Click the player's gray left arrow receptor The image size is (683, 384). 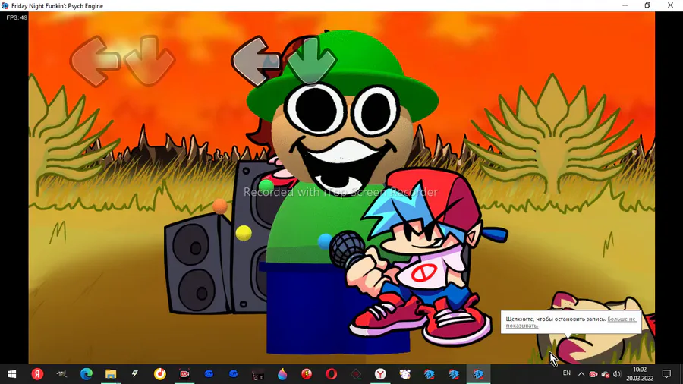coord(255,61)
